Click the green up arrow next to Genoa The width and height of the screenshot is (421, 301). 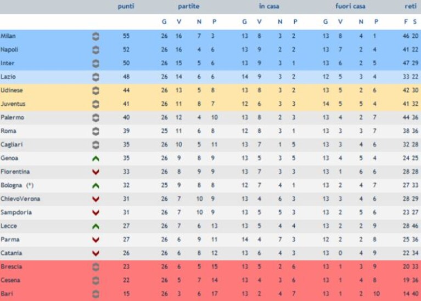pyautogui.click(x=96, y=158)
